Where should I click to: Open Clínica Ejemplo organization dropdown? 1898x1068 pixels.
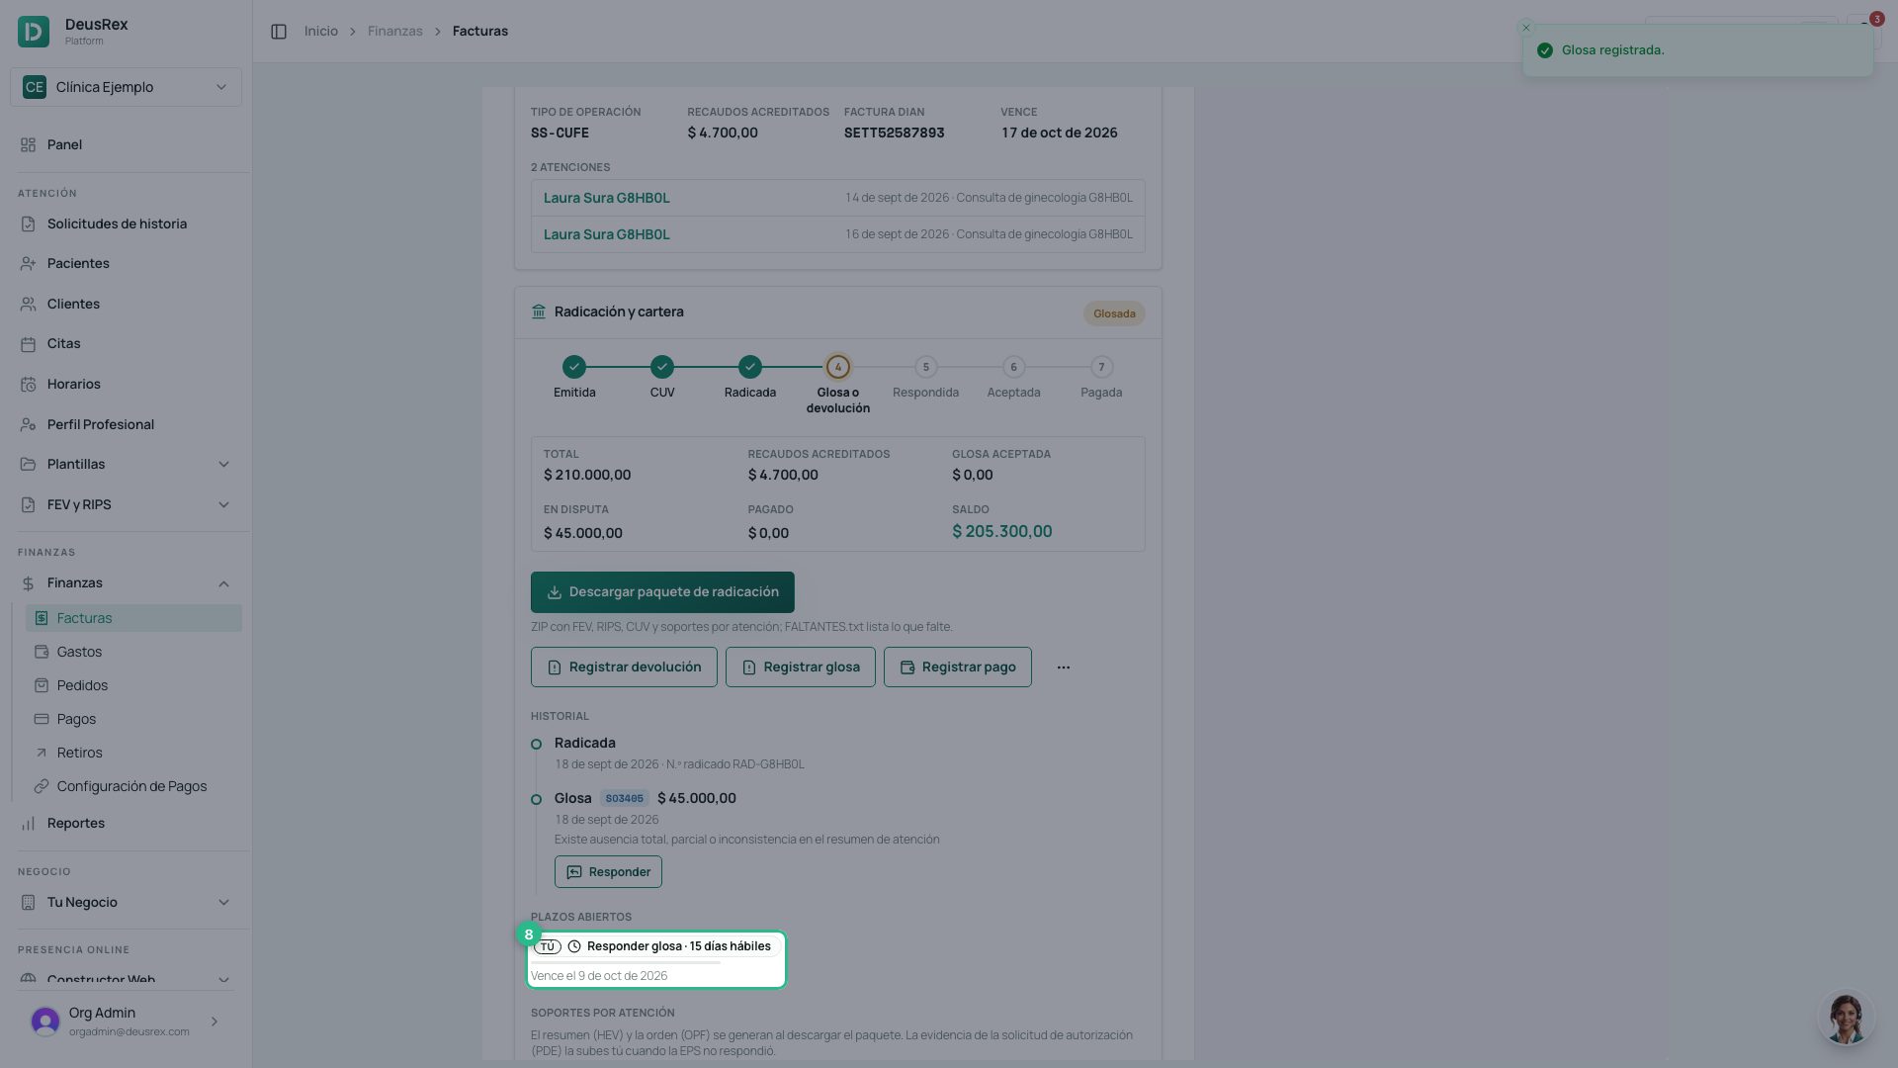[126, 87]
